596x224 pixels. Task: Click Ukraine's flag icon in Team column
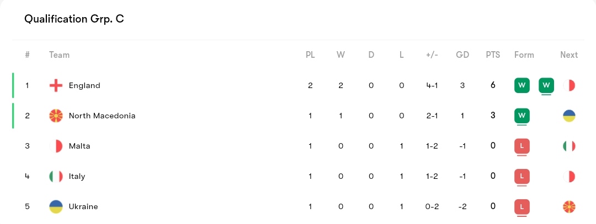click(x=56, y=206)
